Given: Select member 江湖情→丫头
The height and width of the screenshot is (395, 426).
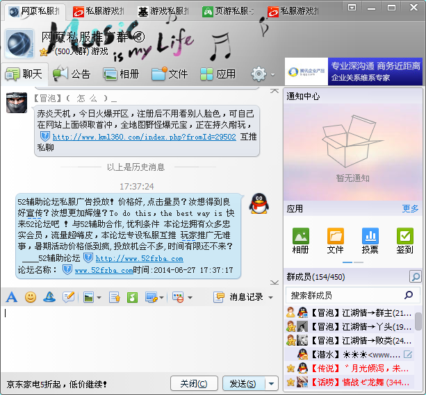Looking at the screenshot, I should pyautogui.click(x=350, y=326).
